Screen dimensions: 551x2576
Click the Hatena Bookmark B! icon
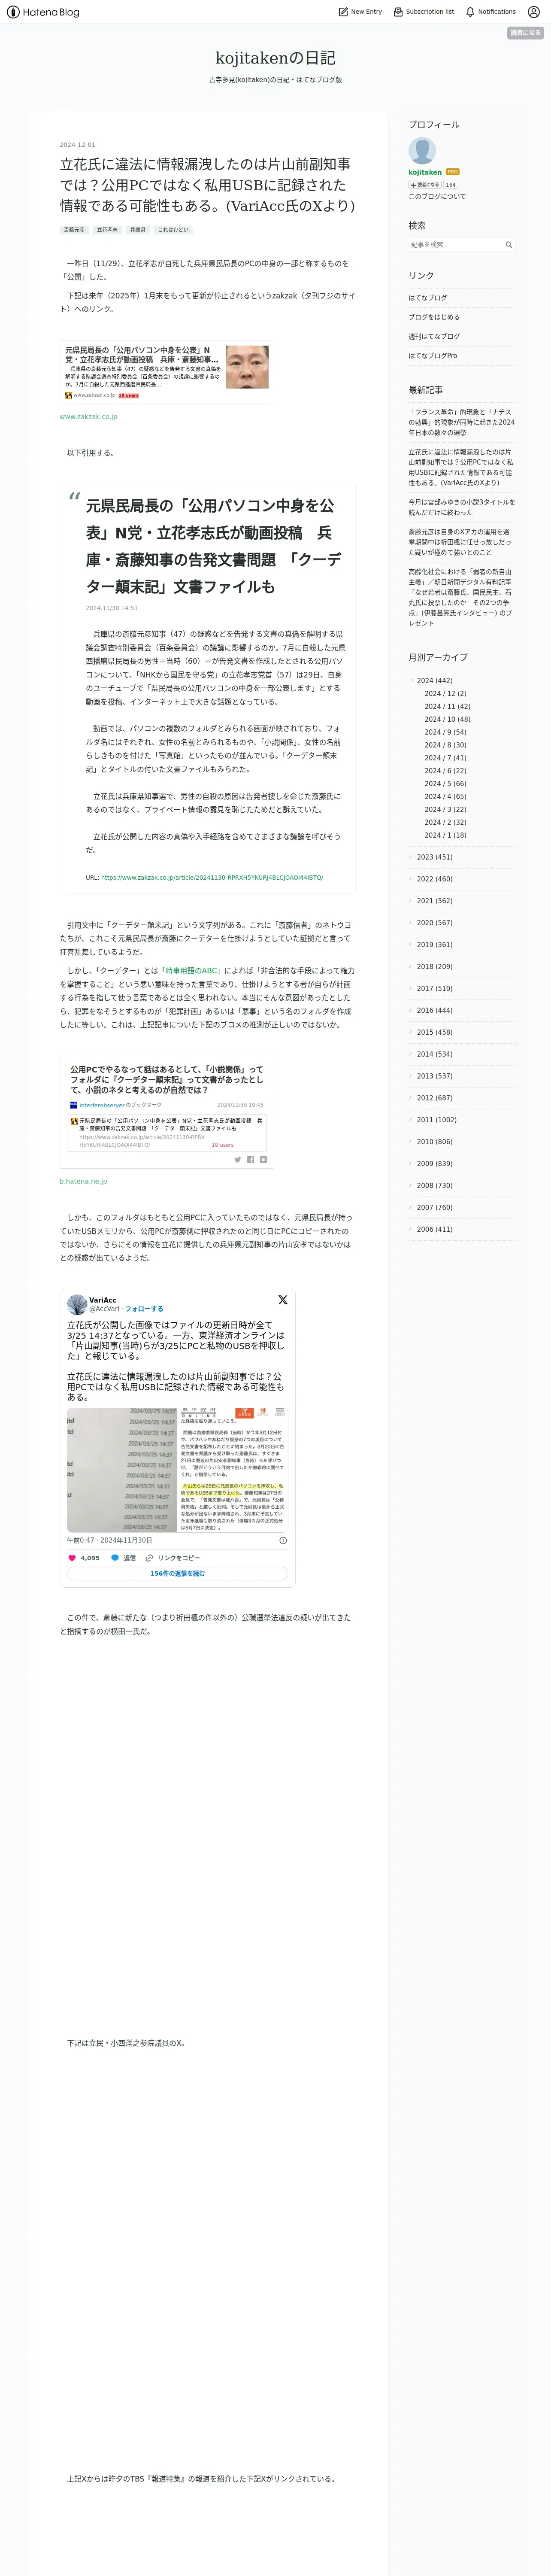point(263,1160)
